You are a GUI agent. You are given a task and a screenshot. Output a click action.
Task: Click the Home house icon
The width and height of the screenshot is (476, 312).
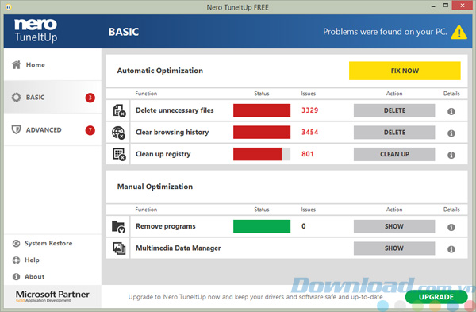point(16,65)
